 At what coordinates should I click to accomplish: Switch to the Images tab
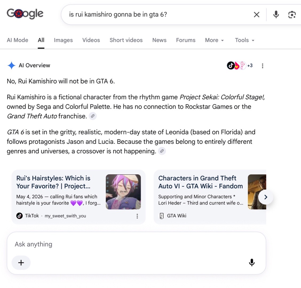tap(63, 40)
